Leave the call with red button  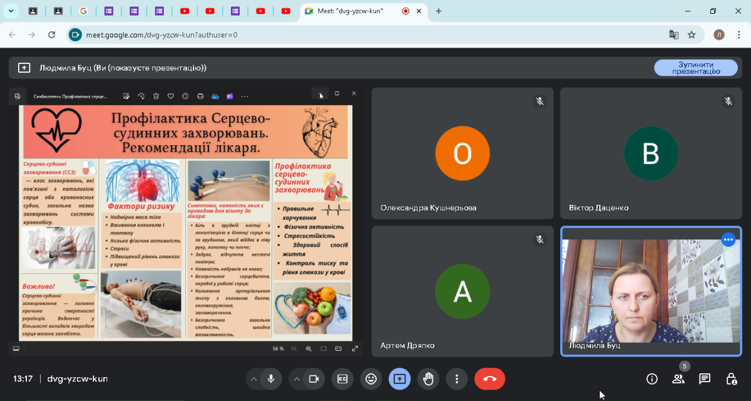click(489, 378)
